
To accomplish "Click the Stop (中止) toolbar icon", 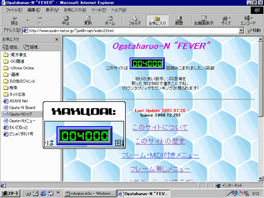I will click(x=66, y=21).
